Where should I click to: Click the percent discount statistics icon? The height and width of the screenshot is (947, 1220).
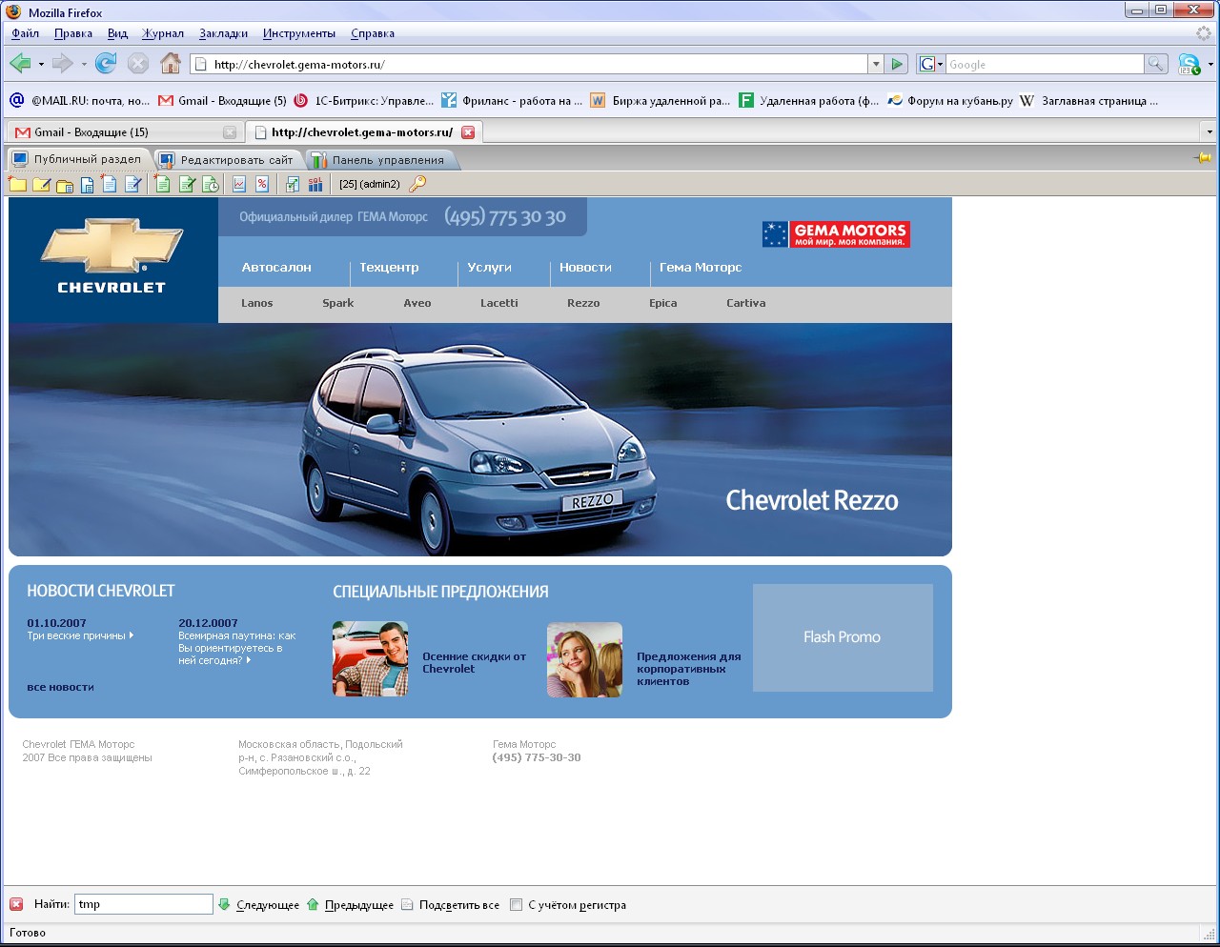click(263, 184)
